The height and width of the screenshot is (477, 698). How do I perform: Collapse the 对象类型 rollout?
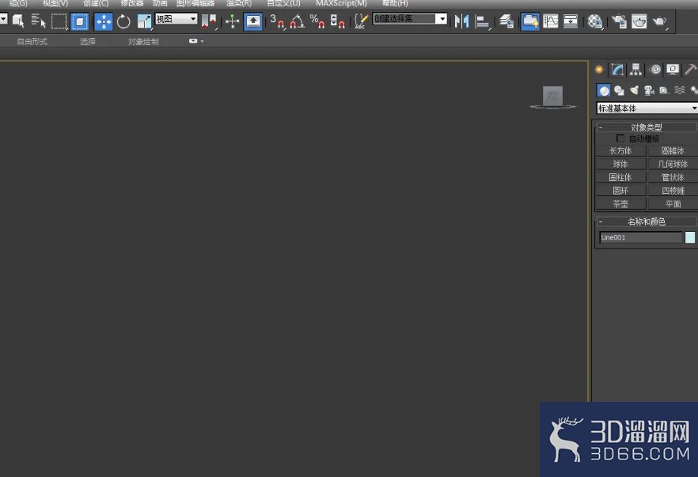[x=647, y=127]
